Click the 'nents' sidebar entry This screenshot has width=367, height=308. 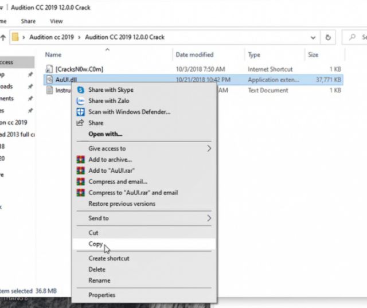(x=7, y=99)
